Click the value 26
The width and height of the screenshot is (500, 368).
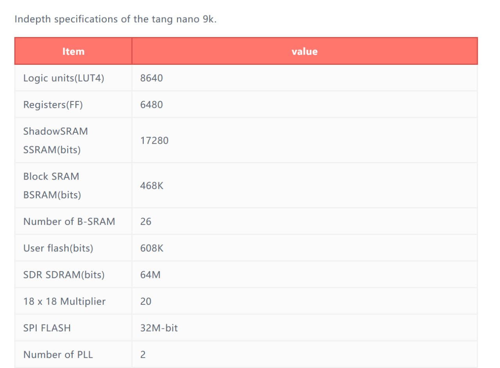coord(146,222)
